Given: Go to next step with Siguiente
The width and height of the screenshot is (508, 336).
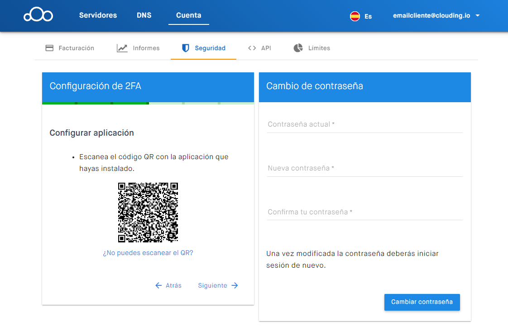Looking at the screenshot, I should click(218, 285).
